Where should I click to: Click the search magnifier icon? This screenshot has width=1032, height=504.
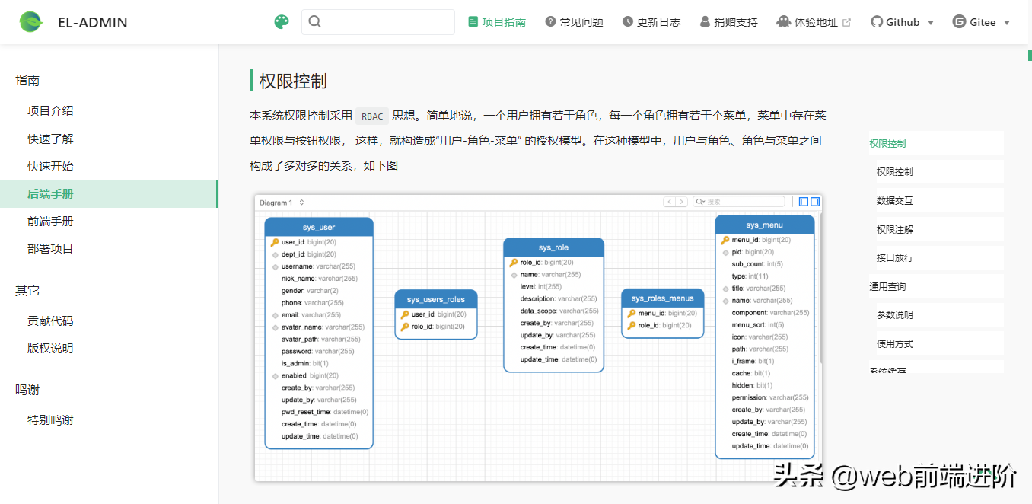(315, 22)
